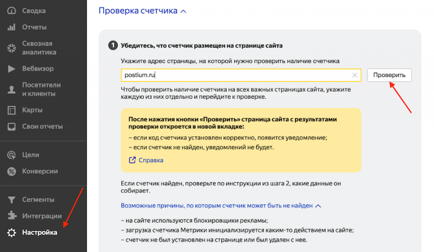Click the Сквозная аналитика snowflake icon
Viewport: 434px width, 252px height.
click(11, 48)
